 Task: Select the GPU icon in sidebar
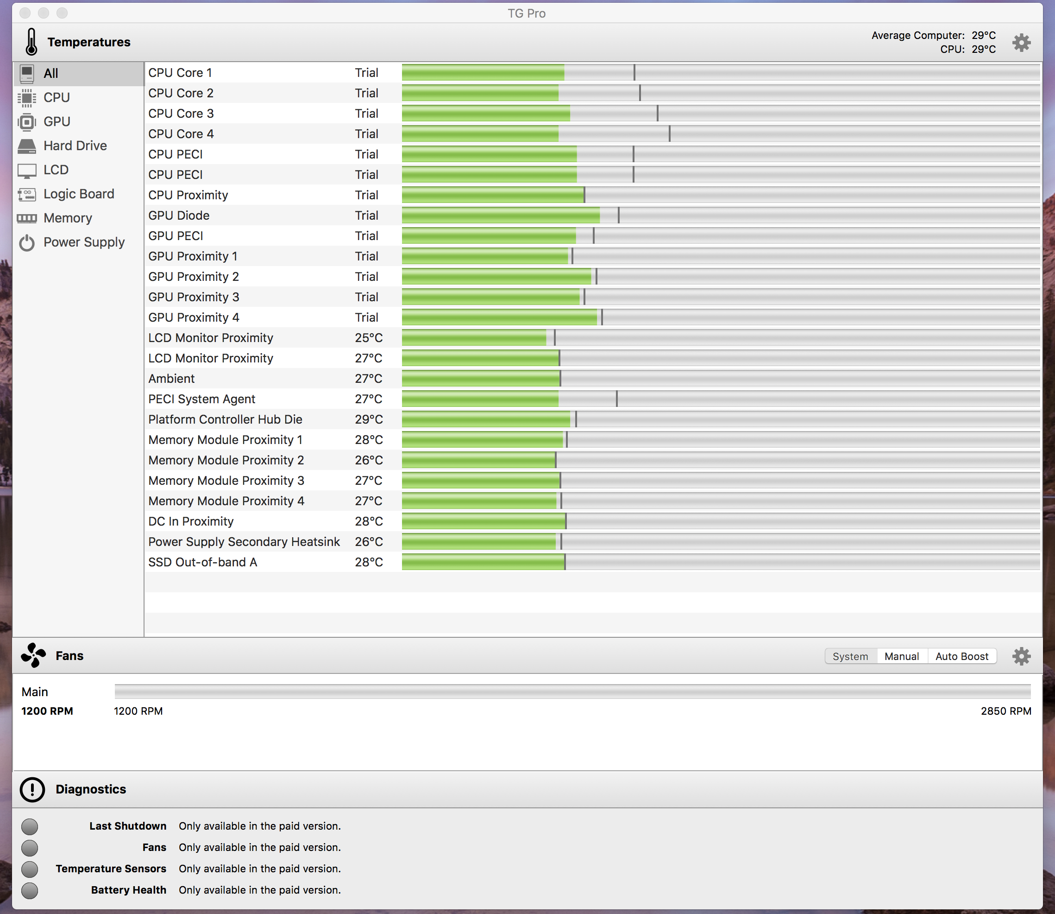pos(26,122)
